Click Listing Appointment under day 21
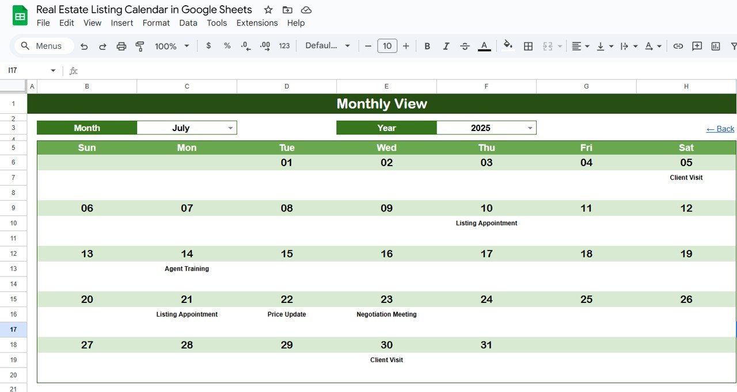 (187, 314)
